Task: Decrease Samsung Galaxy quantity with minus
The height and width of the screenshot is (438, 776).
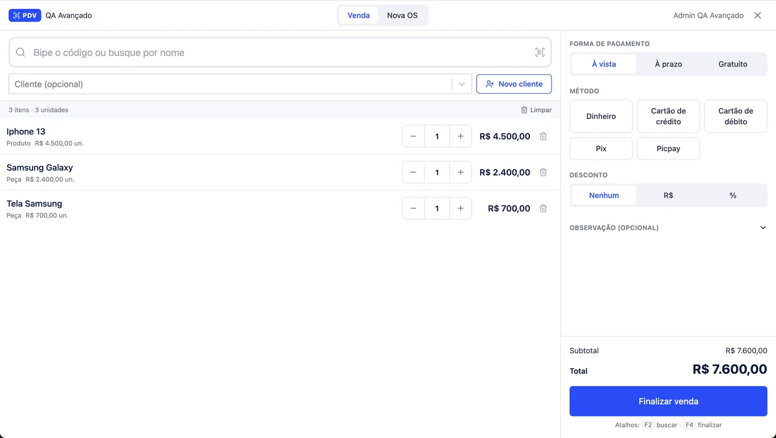Action: pos(413,172)
